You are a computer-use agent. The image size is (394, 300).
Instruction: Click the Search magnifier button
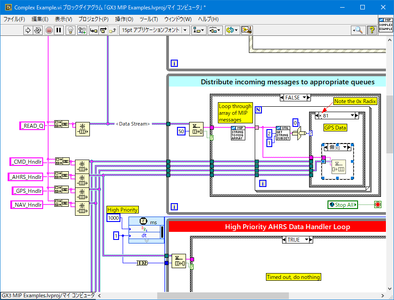click(x=358, y=30)
